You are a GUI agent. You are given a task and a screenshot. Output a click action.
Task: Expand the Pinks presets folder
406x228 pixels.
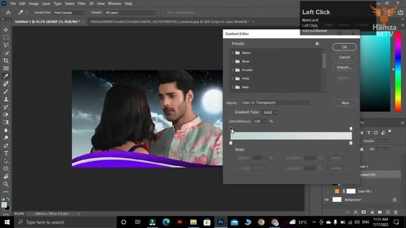click(x=233, y=79)
